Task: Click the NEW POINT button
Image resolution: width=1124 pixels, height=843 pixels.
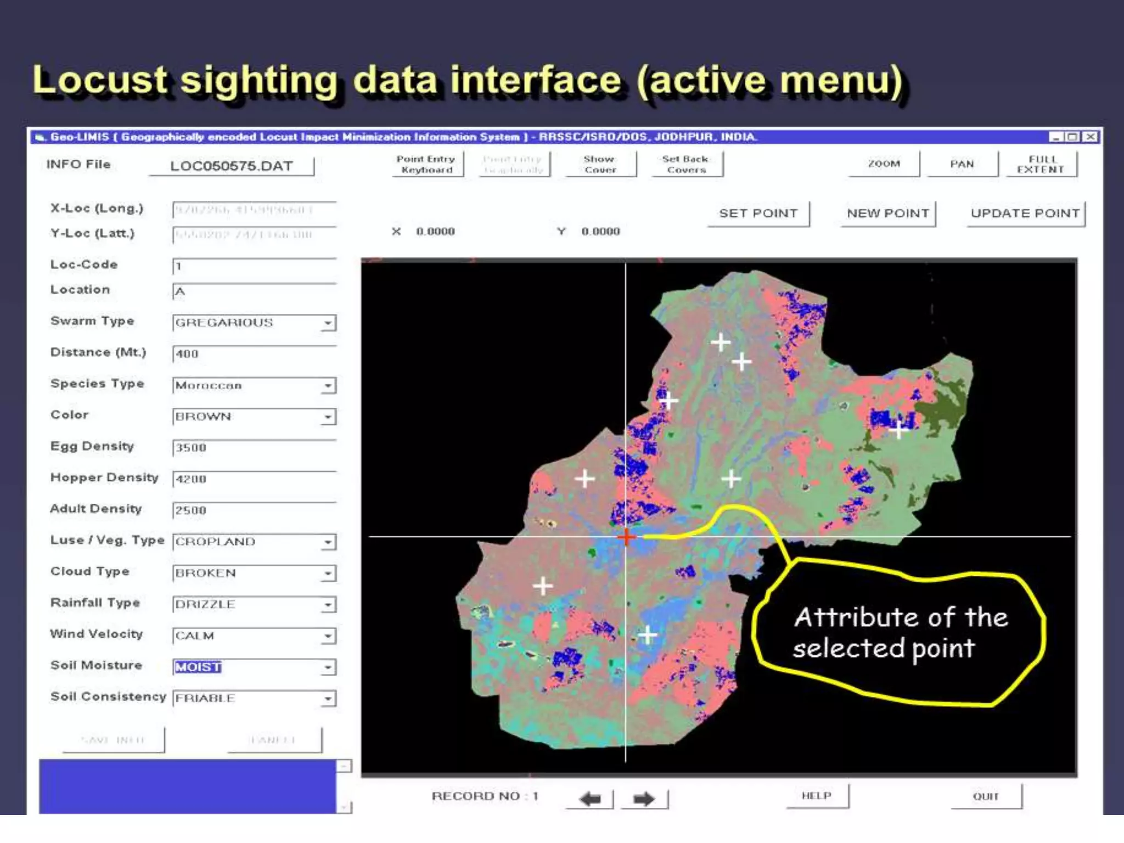Action: point(887,213)
